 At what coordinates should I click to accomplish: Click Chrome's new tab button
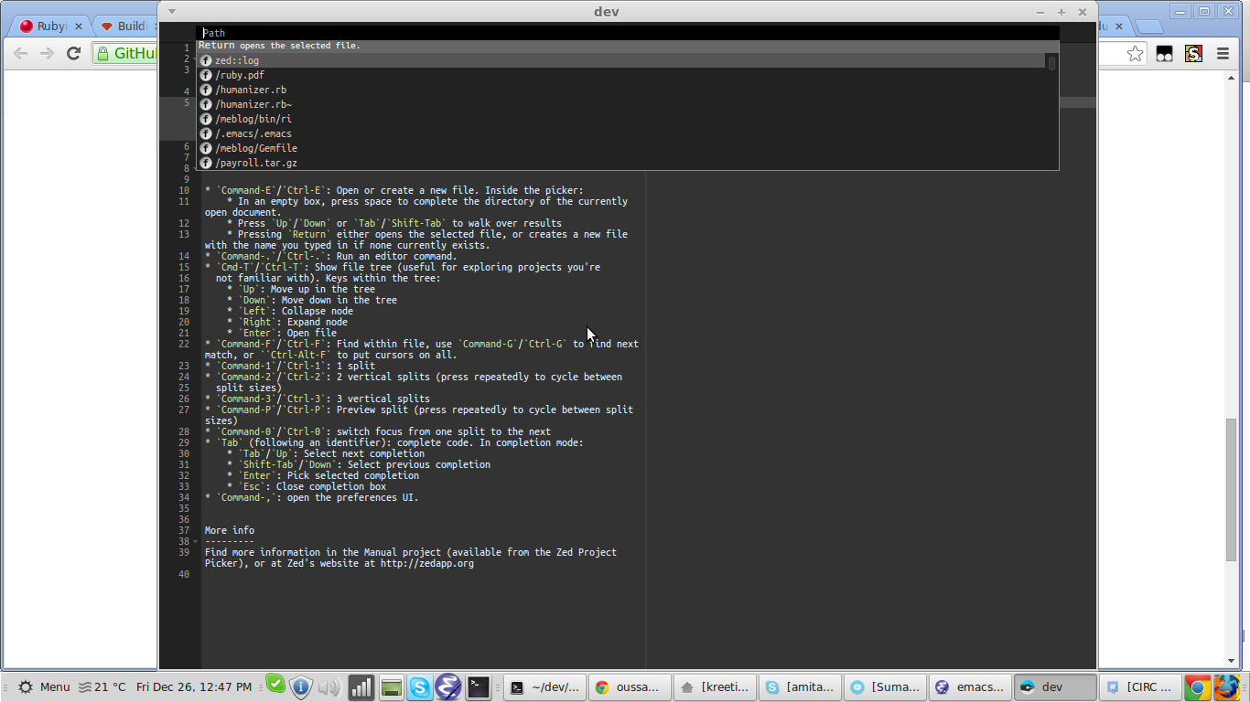point(1148,27)
